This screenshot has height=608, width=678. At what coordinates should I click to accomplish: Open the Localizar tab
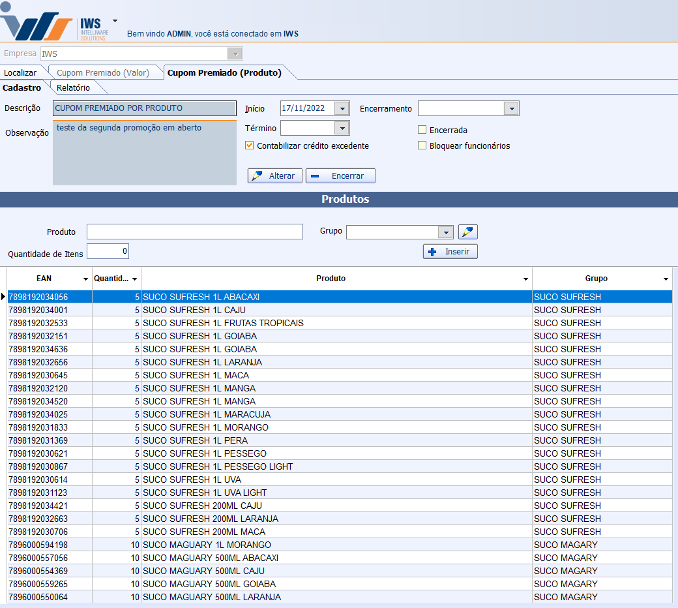[x=20, y=72]
